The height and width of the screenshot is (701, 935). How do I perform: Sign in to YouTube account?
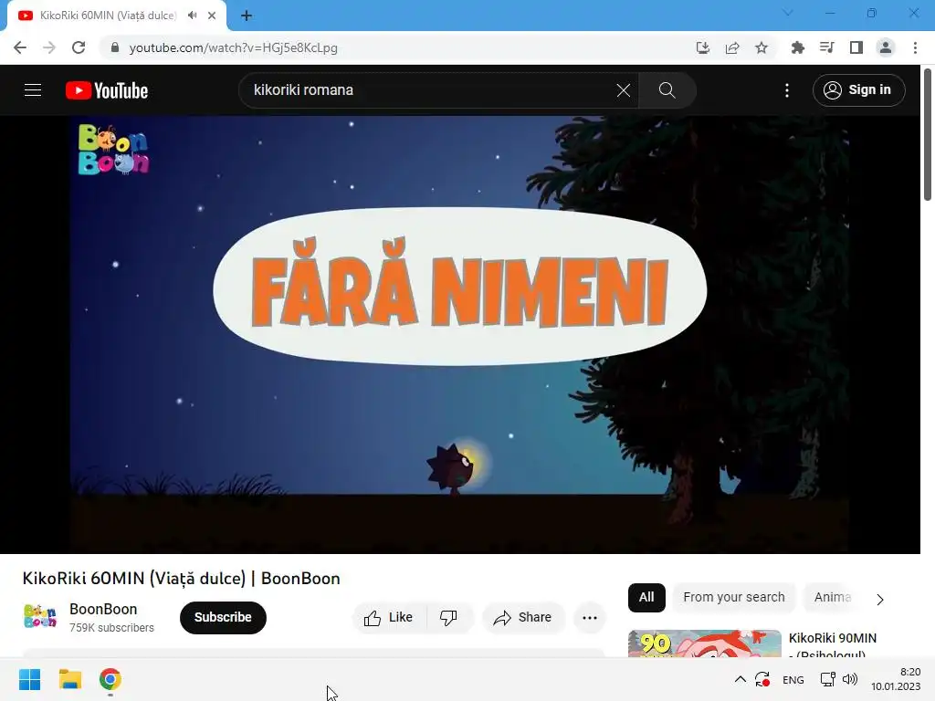pyautogui.click(x=858, y=90)
